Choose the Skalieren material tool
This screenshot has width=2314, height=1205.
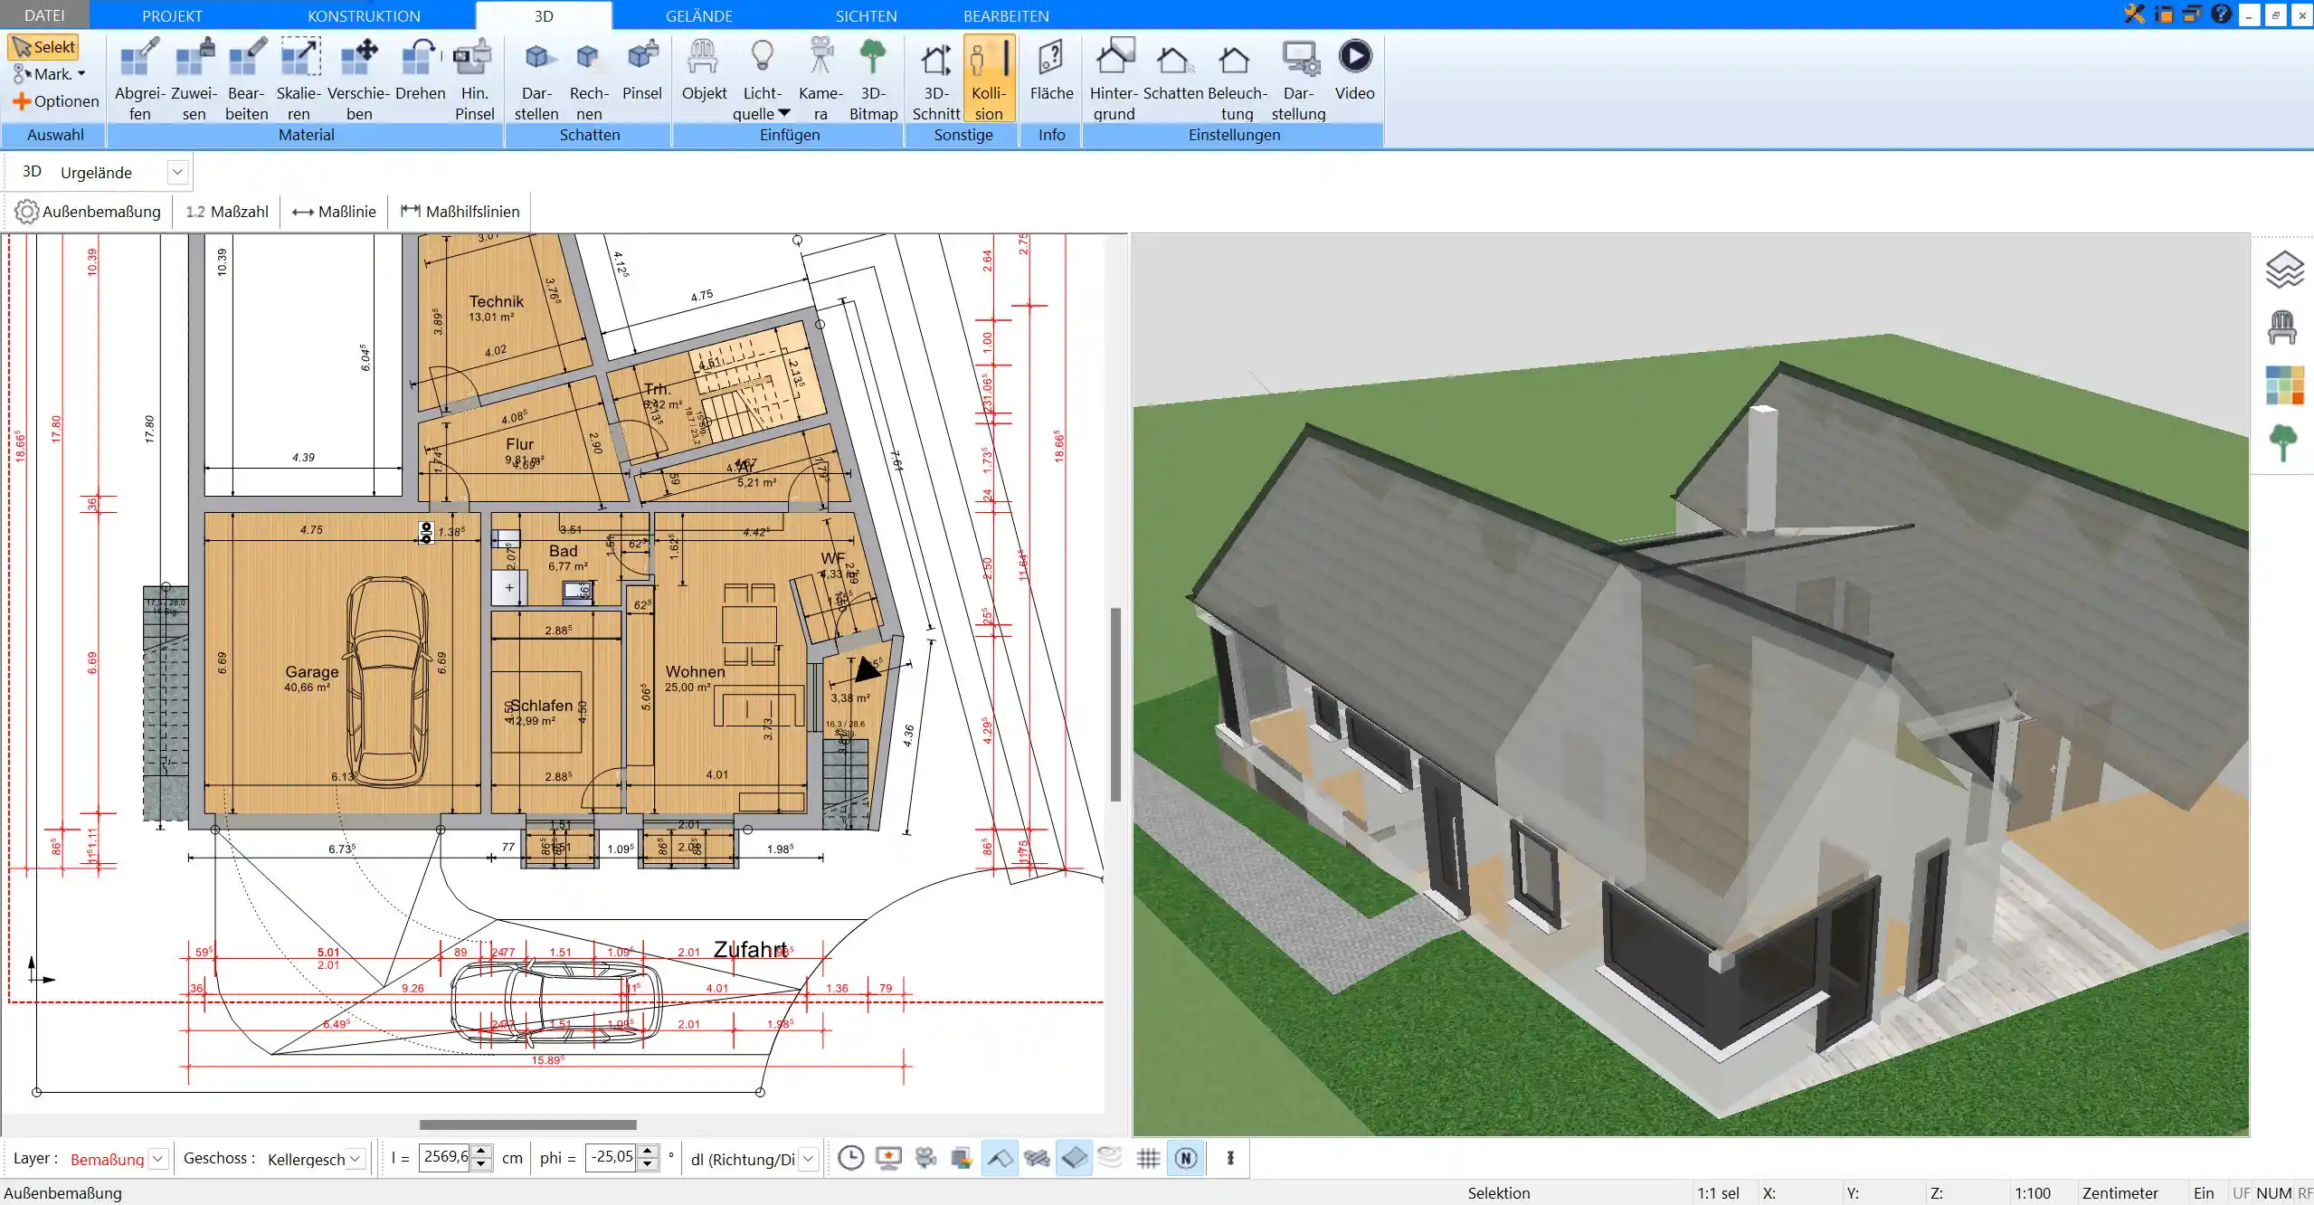[x=299, y=80]
